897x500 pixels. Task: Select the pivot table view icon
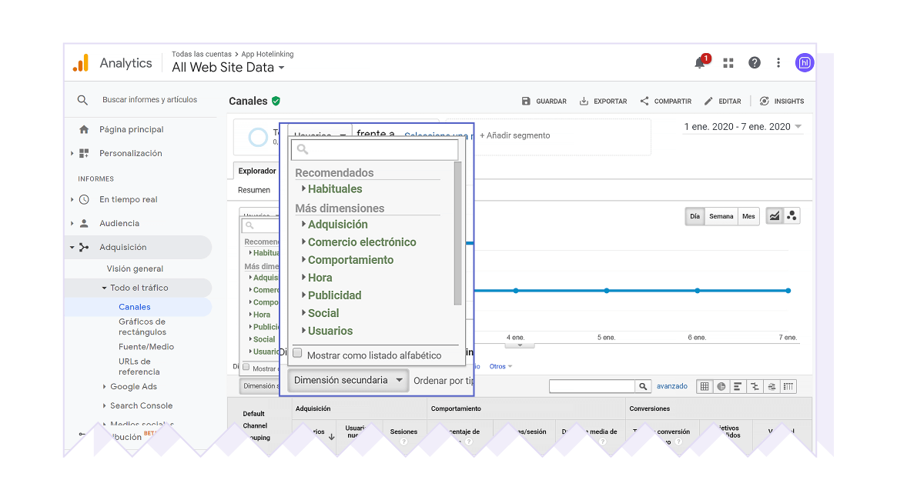click(788, 387)
